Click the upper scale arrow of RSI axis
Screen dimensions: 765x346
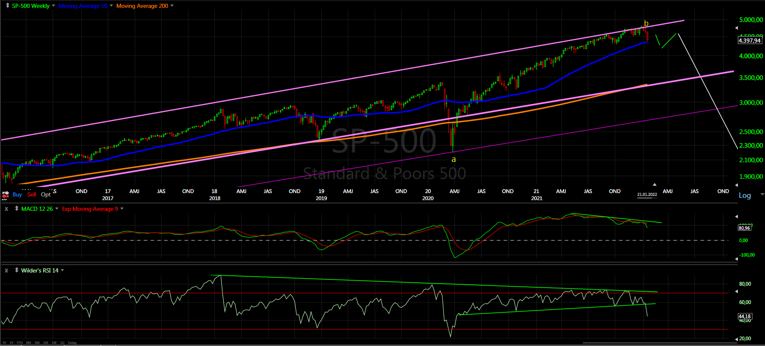pos(737,292)
